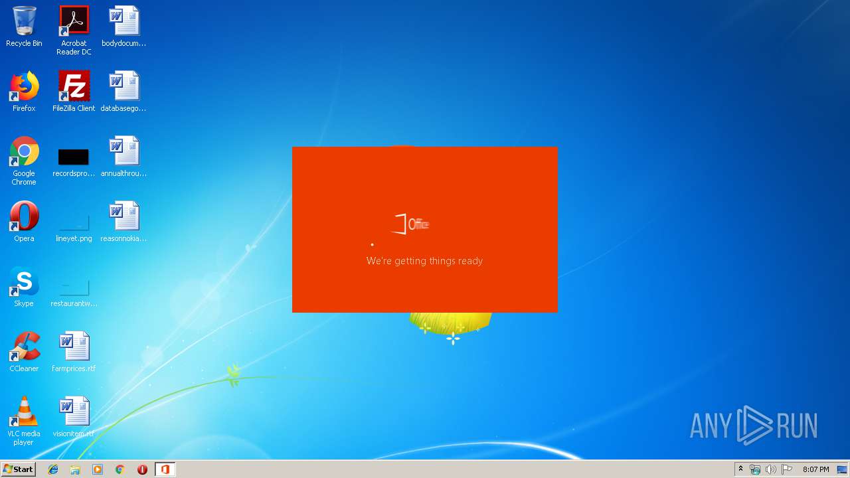Open the Firefox desktop shortcut
Viewport: 850px width, 478px height.
coord(24,92)
